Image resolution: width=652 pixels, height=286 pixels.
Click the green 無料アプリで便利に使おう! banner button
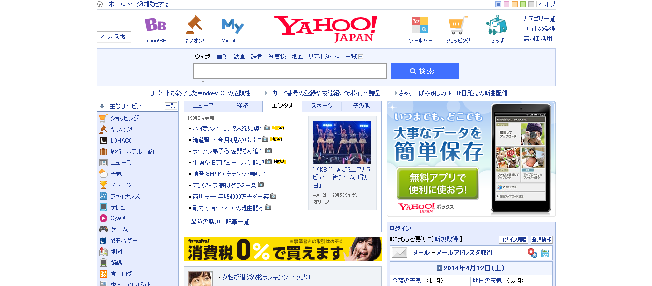click(438, 183)
